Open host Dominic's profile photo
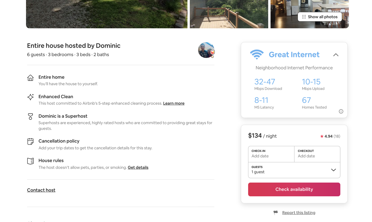The image size is (372, 222). coord(206,50)
